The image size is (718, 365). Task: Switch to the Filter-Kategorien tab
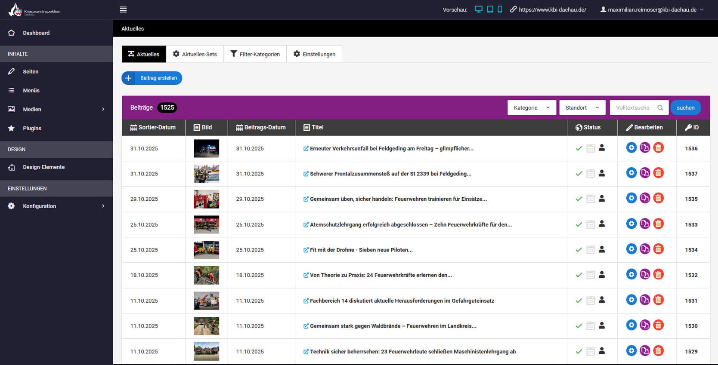click(255, 54)
